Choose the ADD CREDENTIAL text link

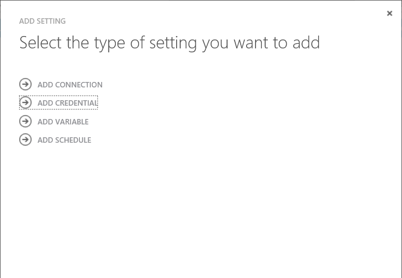coord(68,103)
